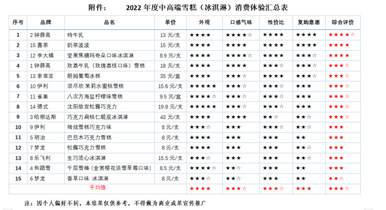Select brand cell 10 伊利
This screenshot has height=210, width=386.
tap(39, 86)
